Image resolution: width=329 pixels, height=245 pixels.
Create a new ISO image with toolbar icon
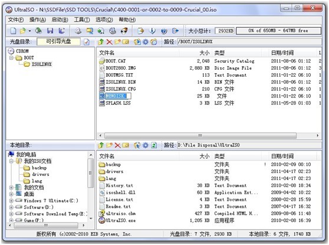pos(13,31)
